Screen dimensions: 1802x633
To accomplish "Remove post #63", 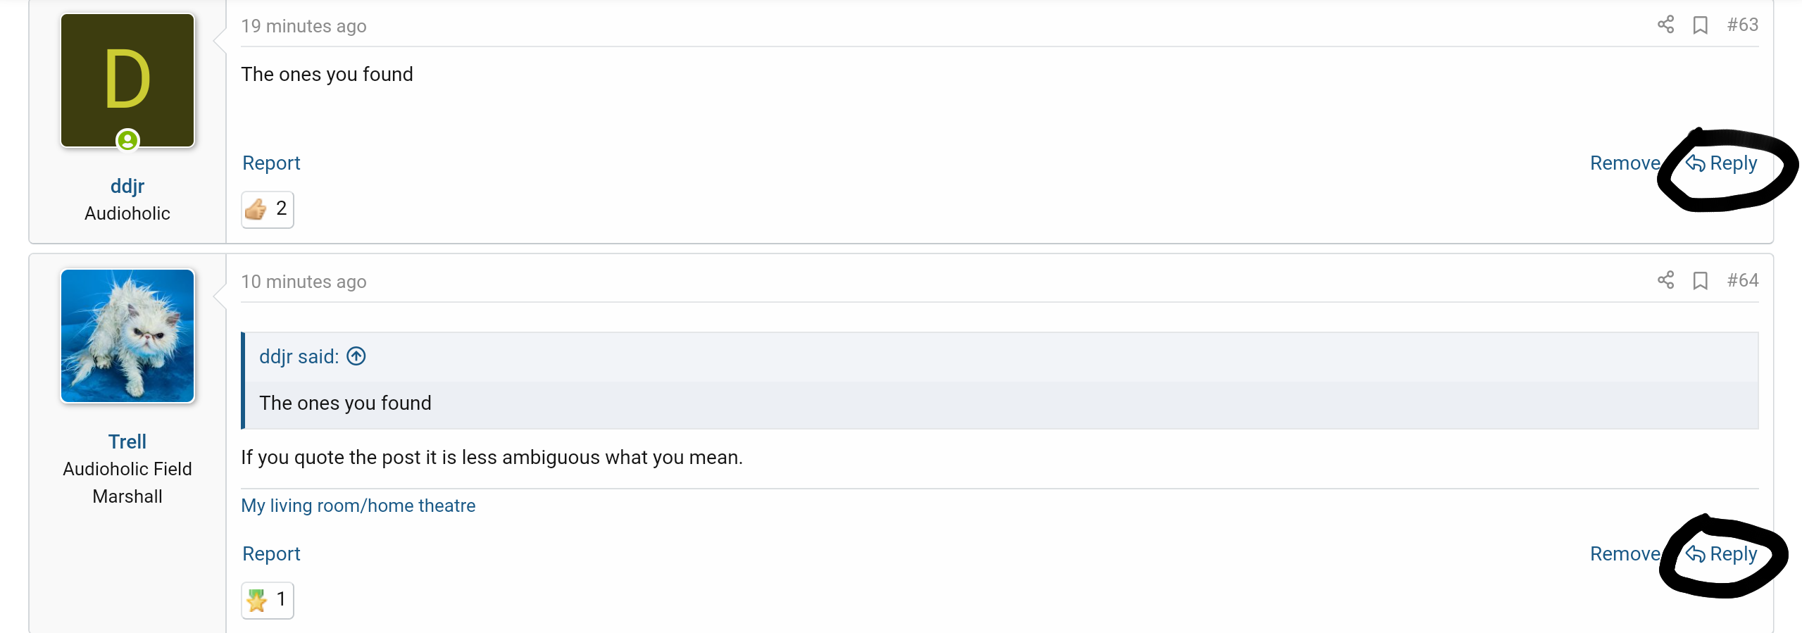I will 1625,163.
